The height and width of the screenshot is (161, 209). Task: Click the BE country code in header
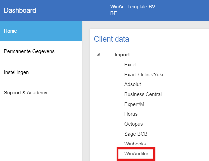114,13
